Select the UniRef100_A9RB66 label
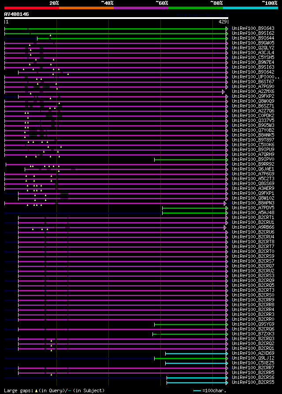Image resolution: width=282 pixels, height=394 pixels. pyautogui.click(x=253, y=227)
